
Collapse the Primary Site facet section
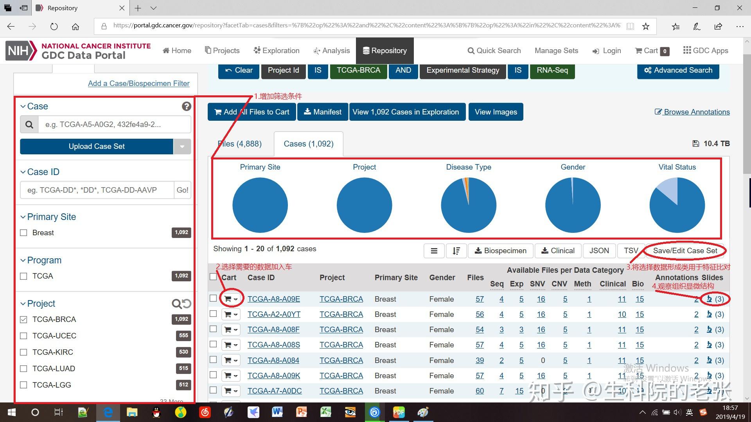click(23, 217)
